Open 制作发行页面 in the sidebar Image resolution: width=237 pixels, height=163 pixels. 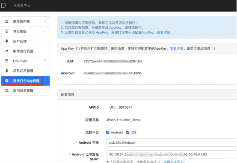(x=26, y=51)
